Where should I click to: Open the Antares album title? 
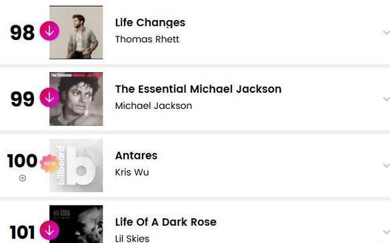(x=136, y=156)
